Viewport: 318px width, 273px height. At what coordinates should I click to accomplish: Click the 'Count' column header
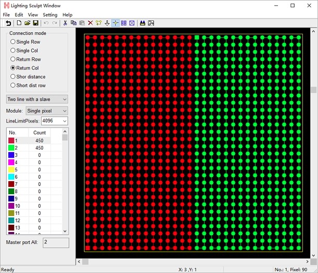pos(39,133)
